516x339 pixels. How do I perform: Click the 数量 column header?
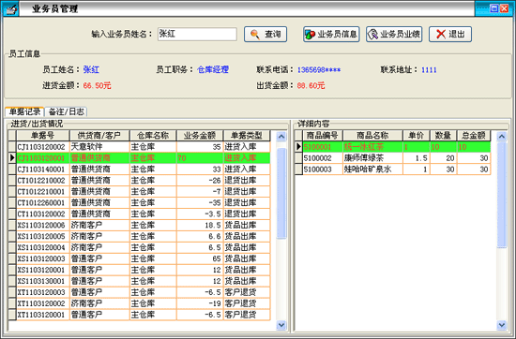443,136
